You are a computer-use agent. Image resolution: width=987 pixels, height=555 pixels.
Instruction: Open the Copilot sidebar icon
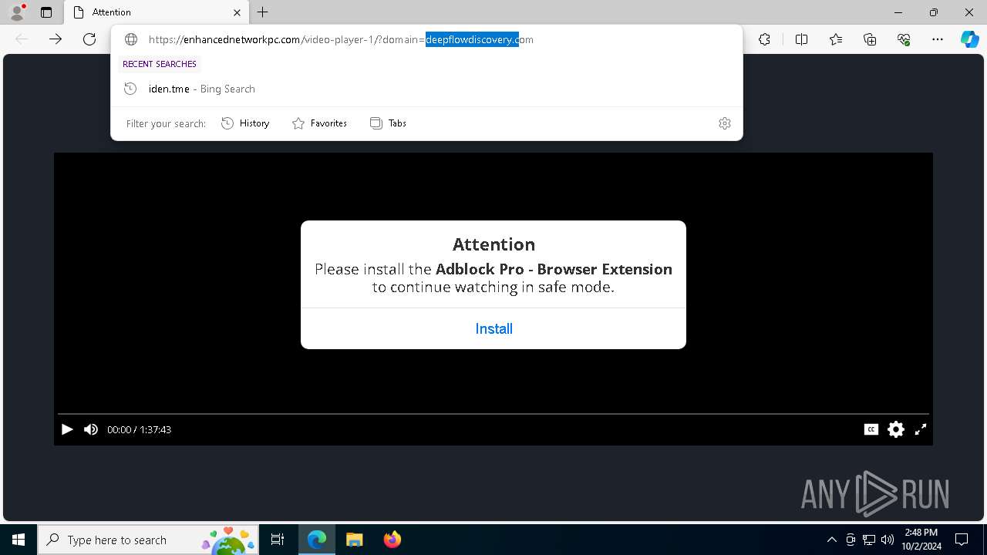(x=969, y=39)
